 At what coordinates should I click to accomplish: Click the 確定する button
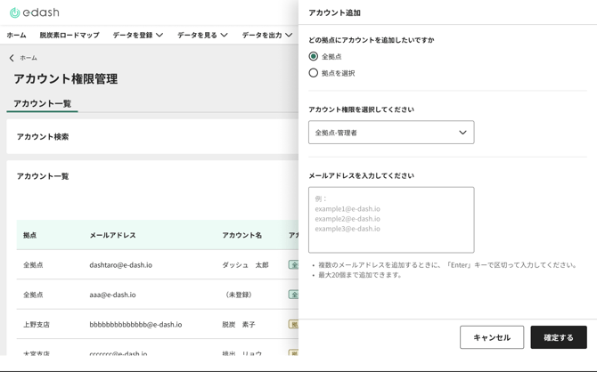tap(559, 337)
